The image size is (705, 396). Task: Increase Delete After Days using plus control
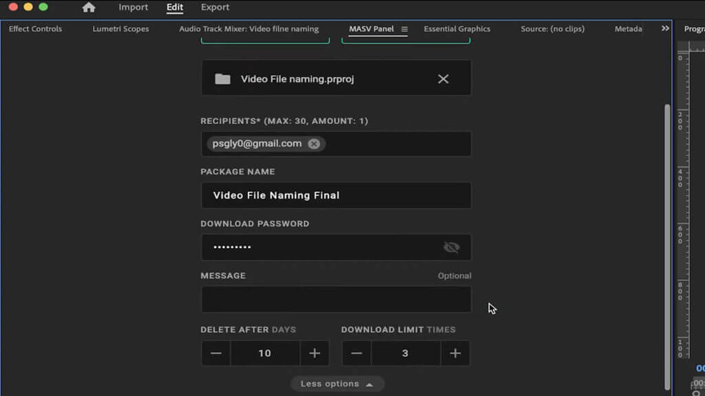[315, 353]
